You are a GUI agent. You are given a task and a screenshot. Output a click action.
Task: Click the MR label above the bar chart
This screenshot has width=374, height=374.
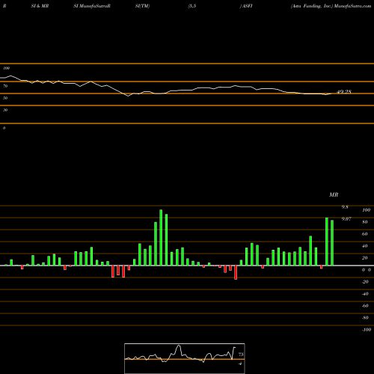point(334,194)
